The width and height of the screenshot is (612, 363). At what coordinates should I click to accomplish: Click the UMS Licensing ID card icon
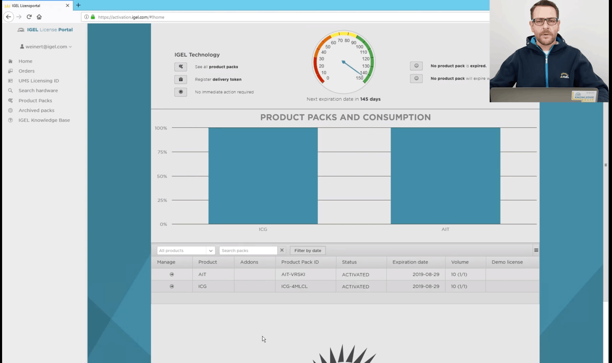10,81
